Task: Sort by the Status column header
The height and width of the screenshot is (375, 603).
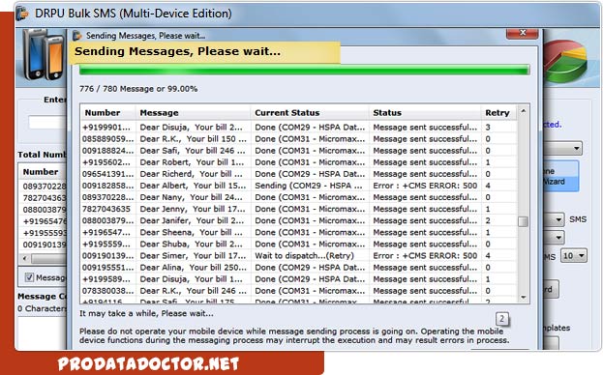Action: [425, 113]
